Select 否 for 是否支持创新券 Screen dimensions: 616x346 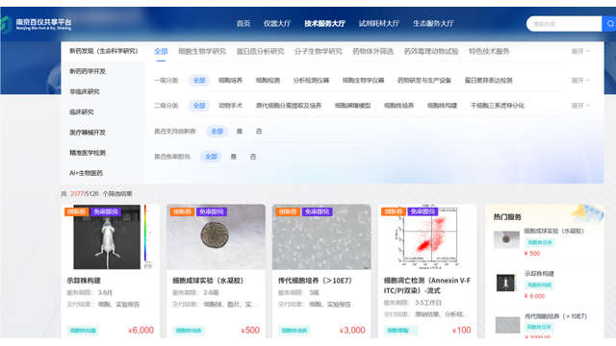pos(259,132)
